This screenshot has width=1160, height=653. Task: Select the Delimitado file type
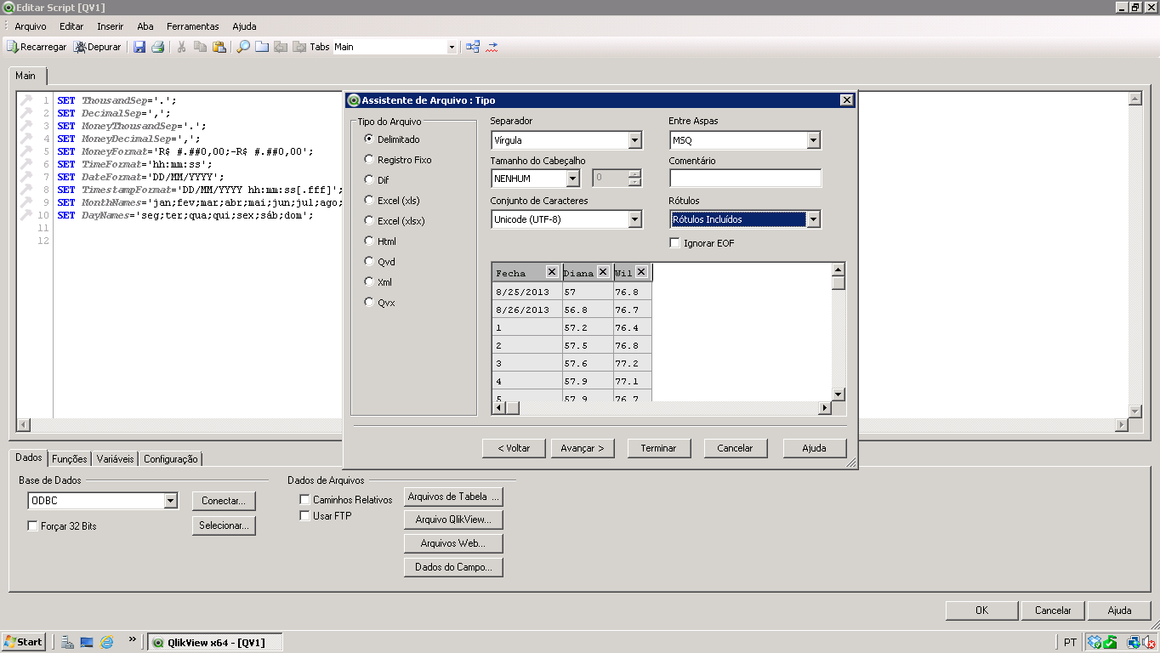coord(392,139)
